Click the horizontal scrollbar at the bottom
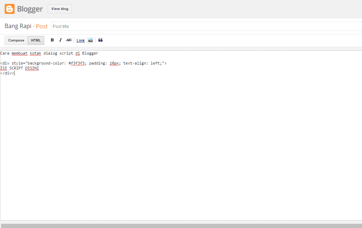 (x=181, y=226)
